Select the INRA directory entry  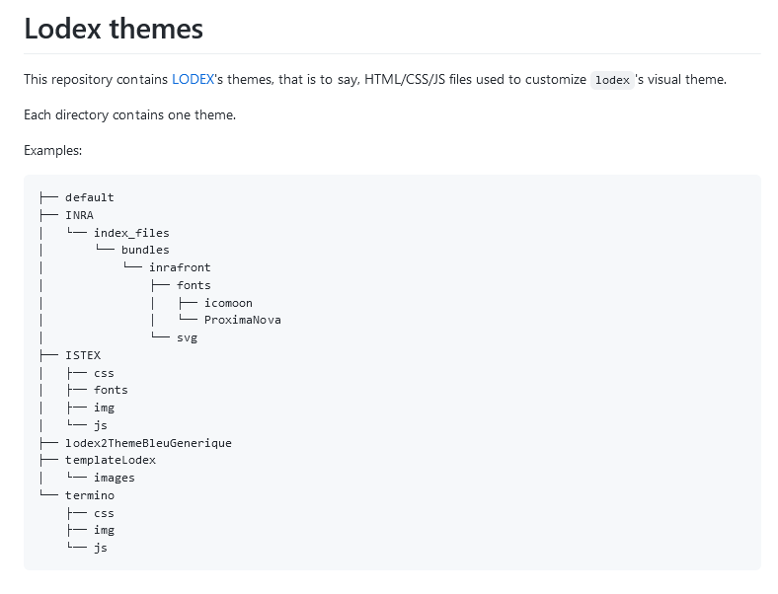(x=79, y=215)
